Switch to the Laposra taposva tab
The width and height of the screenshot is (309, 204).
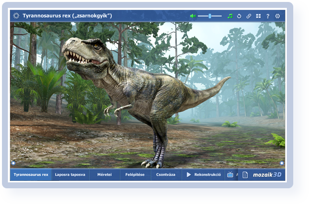[x=70, y=175]
